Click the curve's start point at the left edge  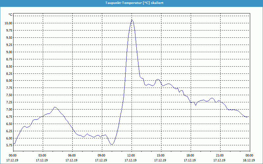[x=13, y=144]
